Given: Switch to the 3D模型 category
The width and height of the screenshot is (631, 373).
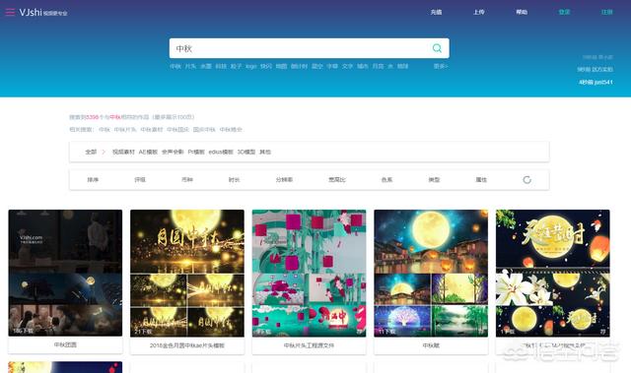Looking at the screenshot, I should coord(246,152).
